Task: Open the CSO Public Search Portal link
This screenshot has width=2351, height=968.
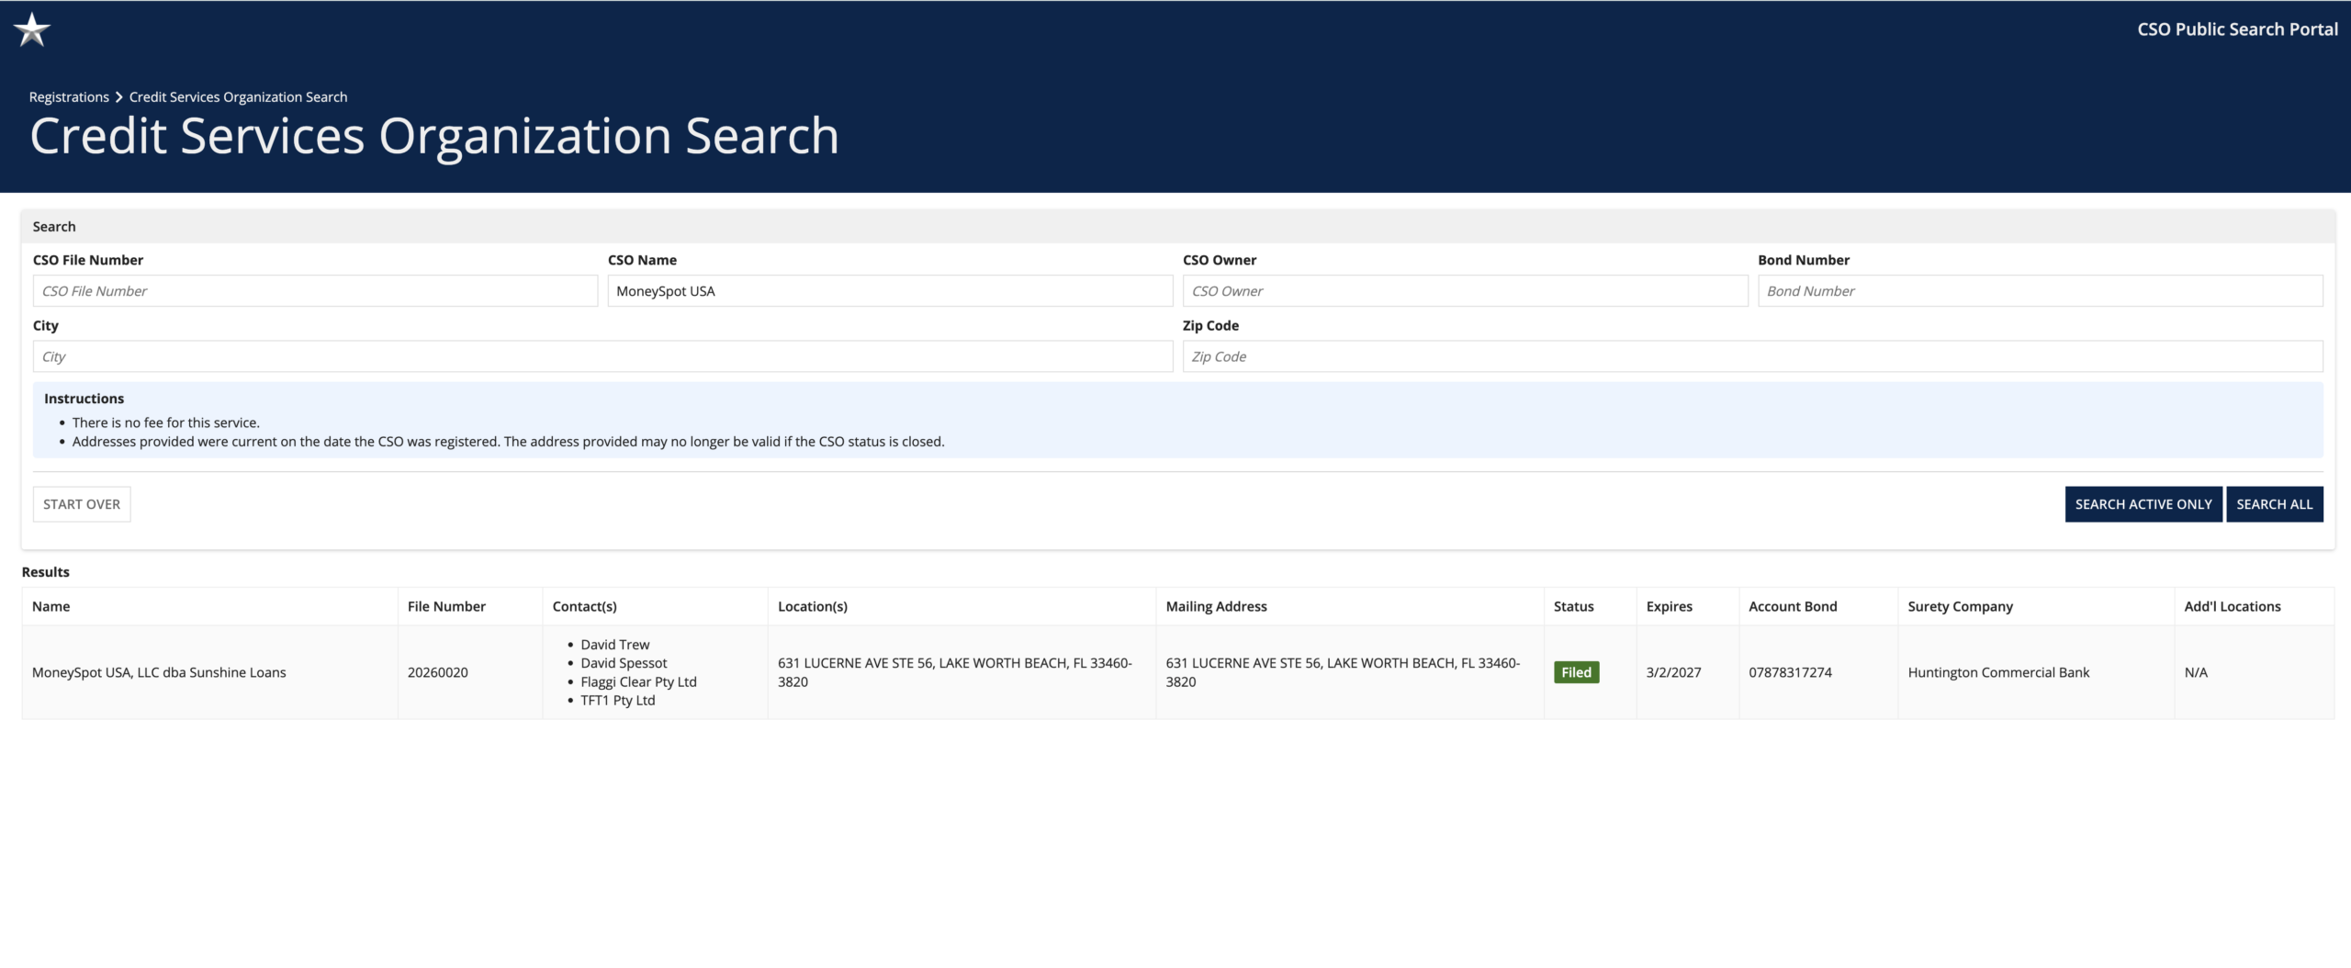Action: tap(2236, 29)
